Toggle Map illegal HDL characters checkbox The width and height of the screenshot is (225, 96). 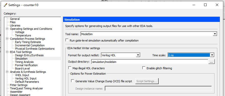click(x=70, y=68)
